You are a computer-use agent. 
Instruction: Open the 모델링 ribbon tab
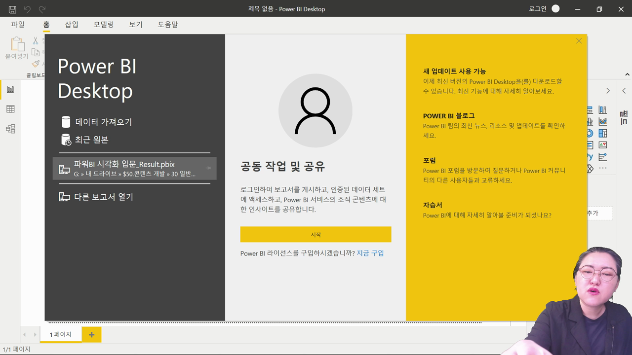point(104,25)
